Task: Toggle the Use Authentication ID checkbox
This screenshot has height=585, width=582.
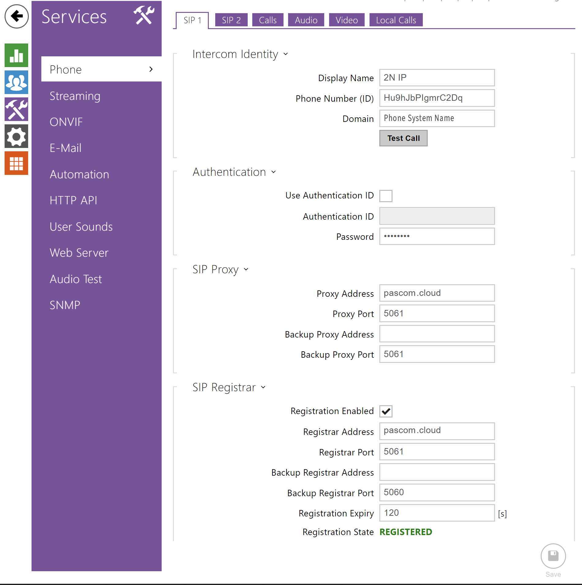Action: [x=386, y=196]
